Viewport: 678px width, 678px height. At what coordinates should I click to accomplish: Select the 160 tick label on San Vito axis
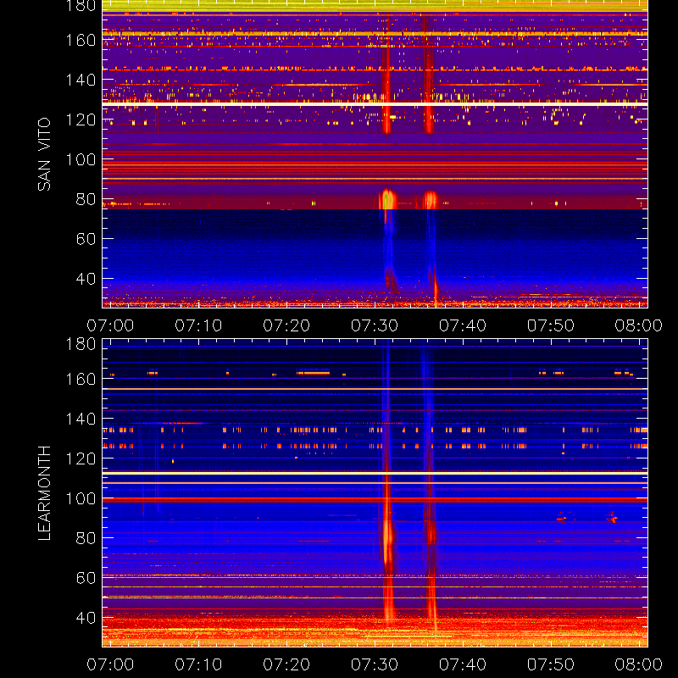[81, 40]
